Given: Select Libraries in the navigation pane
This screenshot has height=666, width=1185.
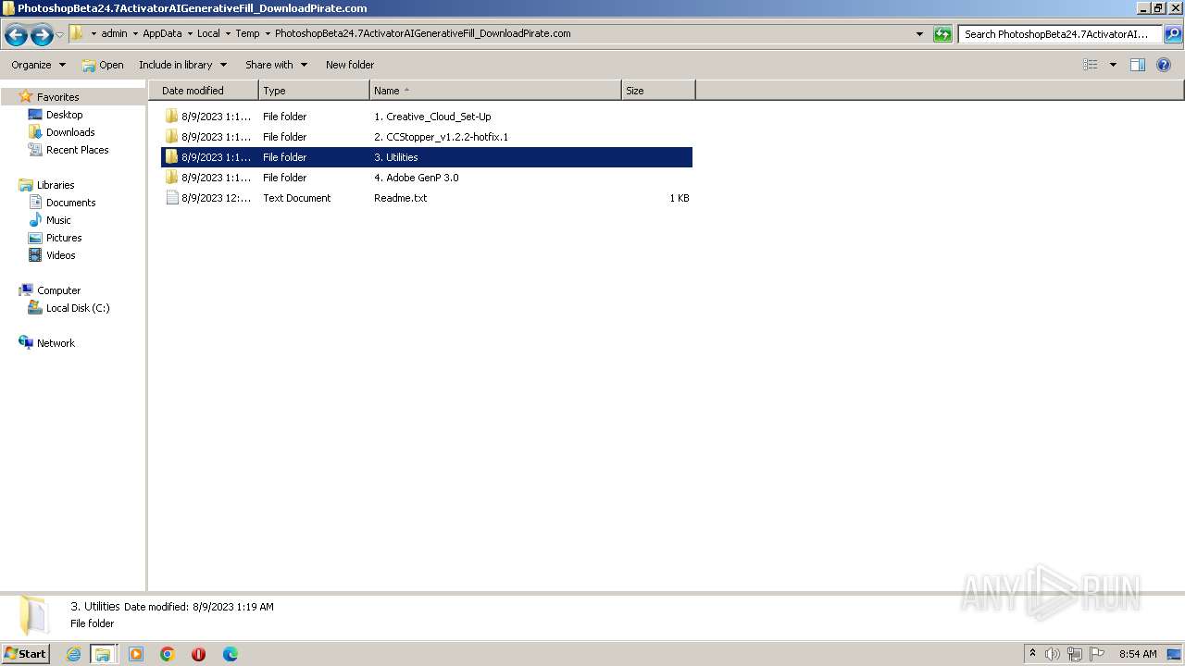Looking at the screenshot, I should click(x=55, y=185).
